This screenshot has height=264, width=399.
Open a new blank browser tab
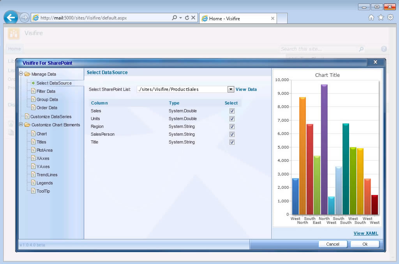click(282, 18)
